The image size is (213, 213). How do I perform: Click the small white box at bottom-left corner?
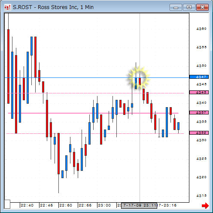coord(7,204)
